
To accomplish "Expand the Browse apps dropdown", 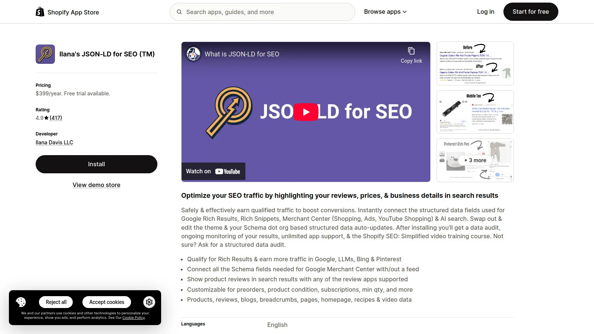I will click(385, 12).
